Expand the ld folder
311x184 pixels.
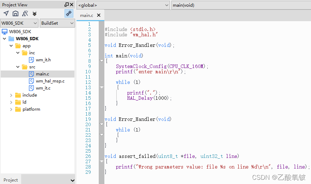click(x=11, y=102)
